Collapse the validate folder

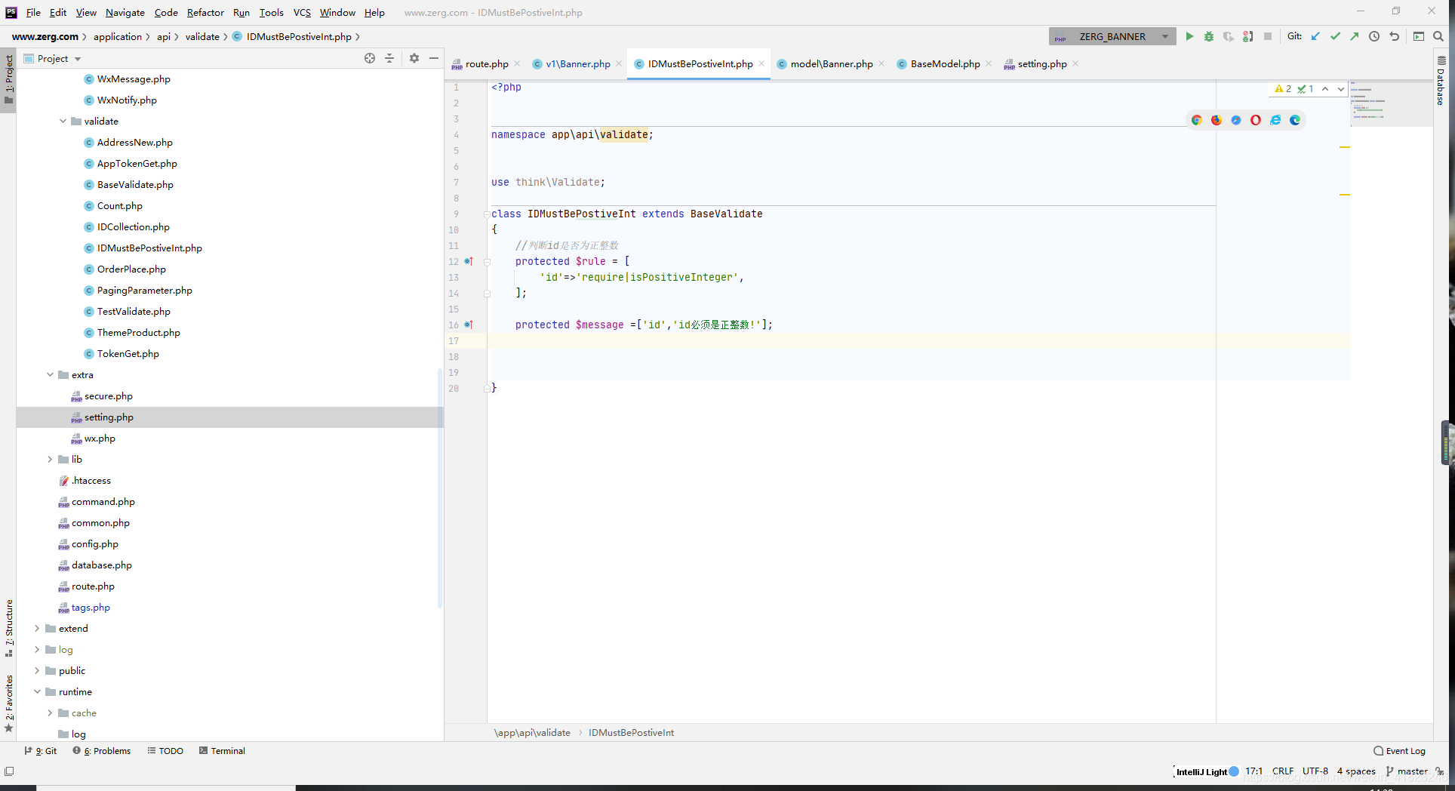pos(63,121)
